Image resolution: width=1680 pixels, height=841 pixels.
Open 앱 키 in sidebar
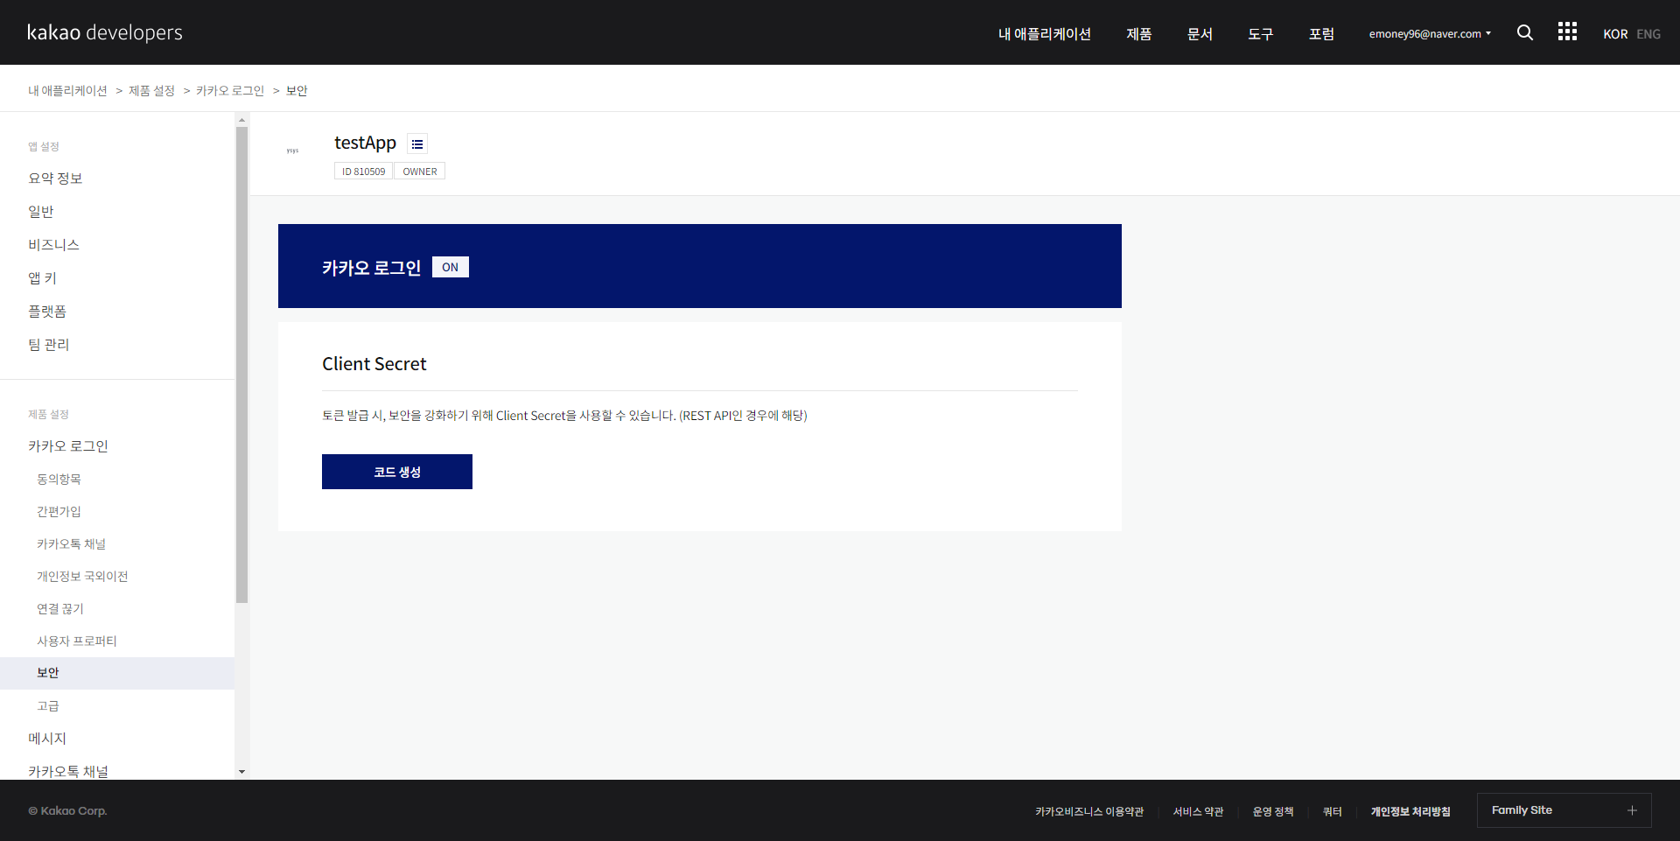click(x=42, y=278)
